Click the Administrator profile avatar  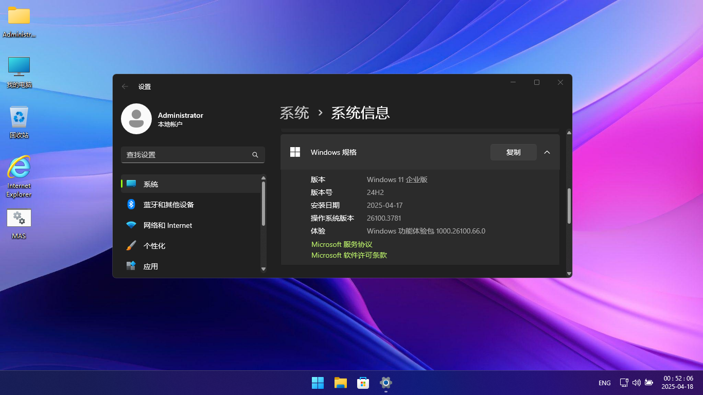(x=136, y=119)
